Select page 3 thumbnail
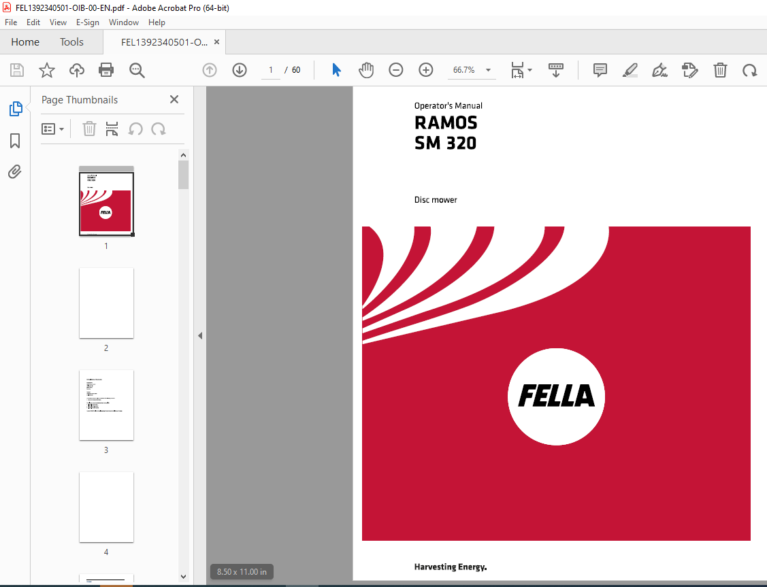The height and width of the screenshot is (587, 767). pos(106,405)
